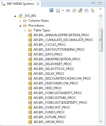Click the vertical scrollbar thumb
This screenshot has height=126, width=106.
point(101,40)
